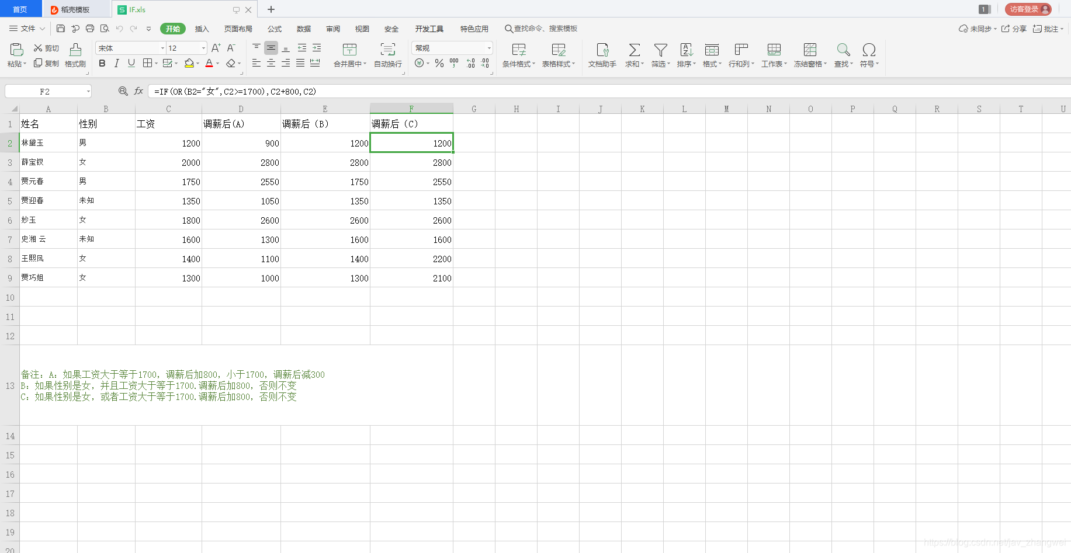
Task: Open Print Preview from quick access bar
Action: tap(105, 29)
